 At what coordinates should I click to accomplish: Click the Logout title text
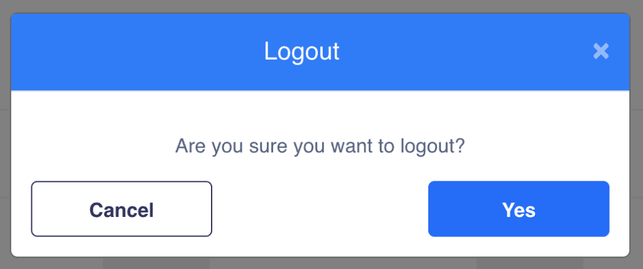click(x=301, y=51)
